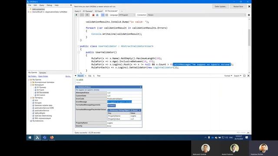Select the My Extensions tree item
The width and height of the screenshot is (278, 156).
(x=38, y=121)
